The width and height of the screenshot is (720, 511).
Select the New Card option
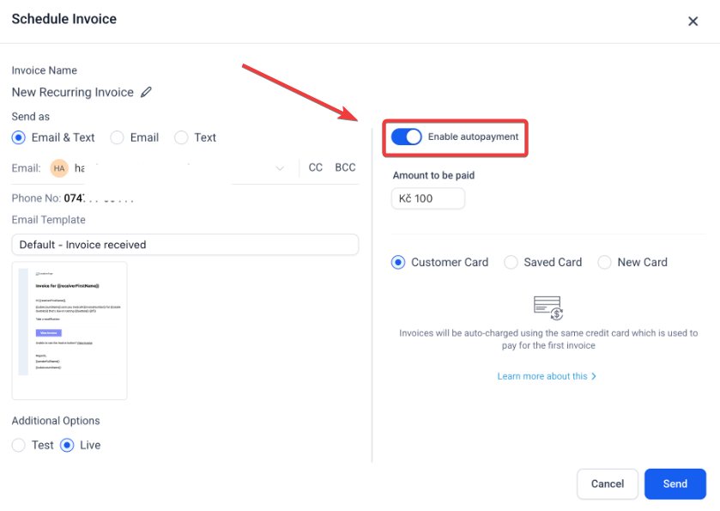click(x=604, y=263)
